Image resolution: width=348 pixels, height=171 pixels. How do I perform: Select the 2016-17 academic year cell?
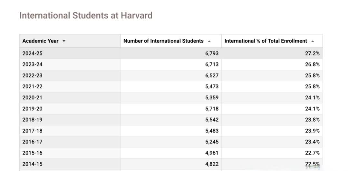coord(70,142)
